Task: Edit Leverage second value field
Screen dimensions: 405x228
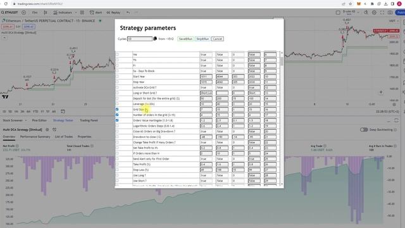Action: coord(222,104)
